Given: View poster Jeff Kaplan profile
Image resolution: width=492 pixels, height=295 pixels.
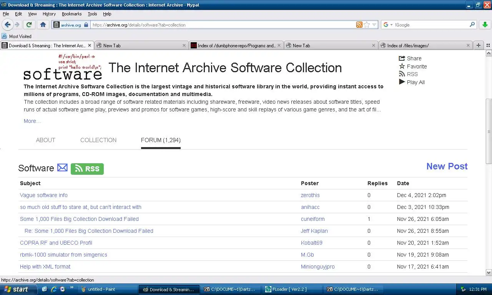Looking at the screenshot, I should 314,231.
